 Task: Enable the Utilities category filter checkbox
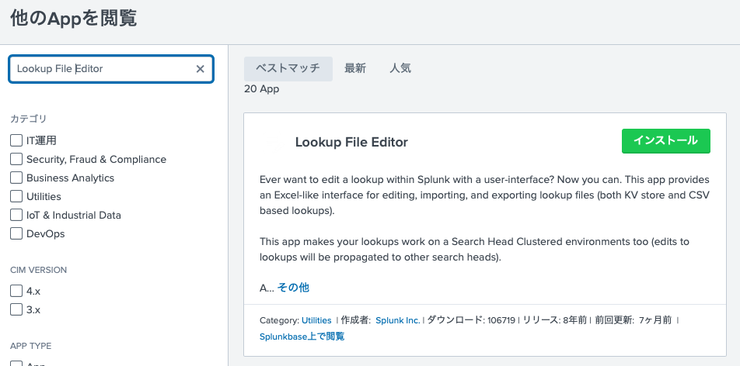(16, 196)
